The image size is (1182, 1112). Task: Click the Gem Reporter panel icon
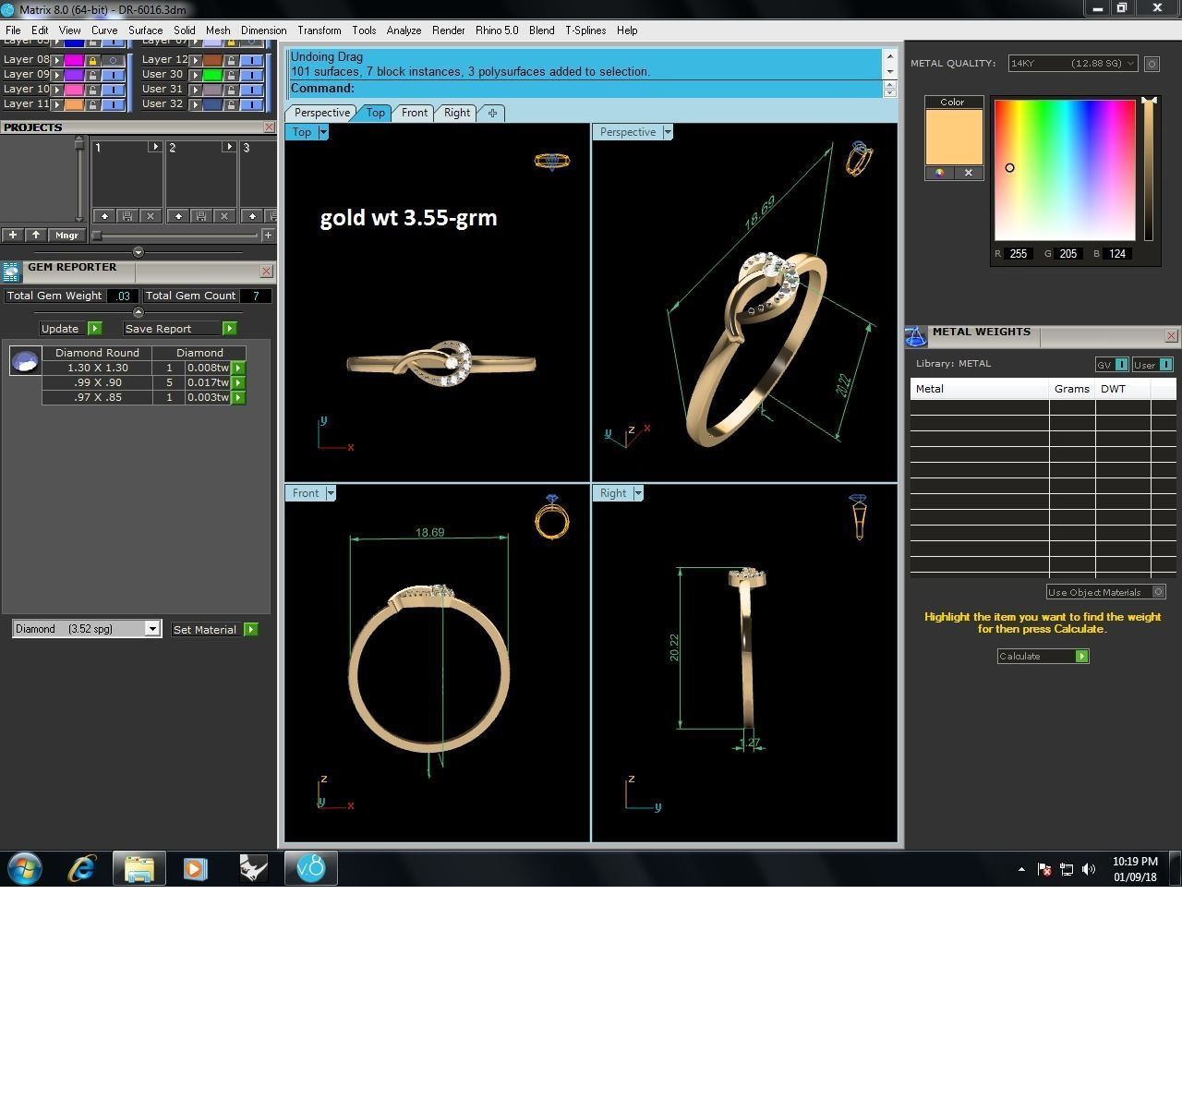tap(11, 272)
